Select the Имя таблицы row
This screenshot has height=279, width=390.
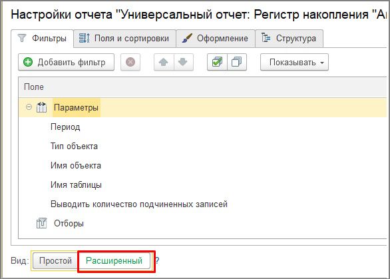(203, 185)
